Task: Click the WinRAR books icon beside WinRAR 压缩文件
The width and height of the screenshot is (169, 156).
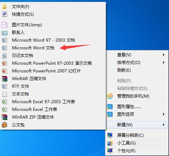Action: click(x=5, y=79)
